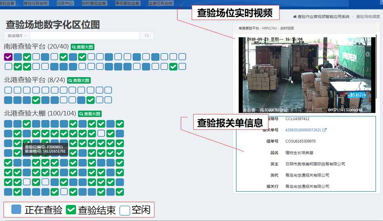
Task: Click the 北港查验大棚 (100/104) section heading
Action: point(40,113)
